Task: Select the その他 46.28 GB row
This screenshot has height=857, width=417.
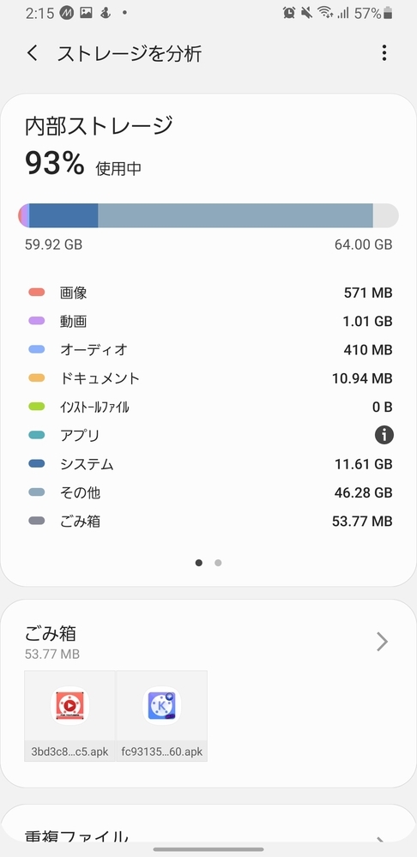Action: click(x=210, y=493)
